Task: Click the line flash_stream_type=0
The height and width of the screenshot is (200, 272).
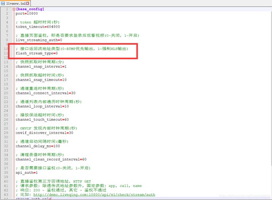Action: click(x=37, y=53)
